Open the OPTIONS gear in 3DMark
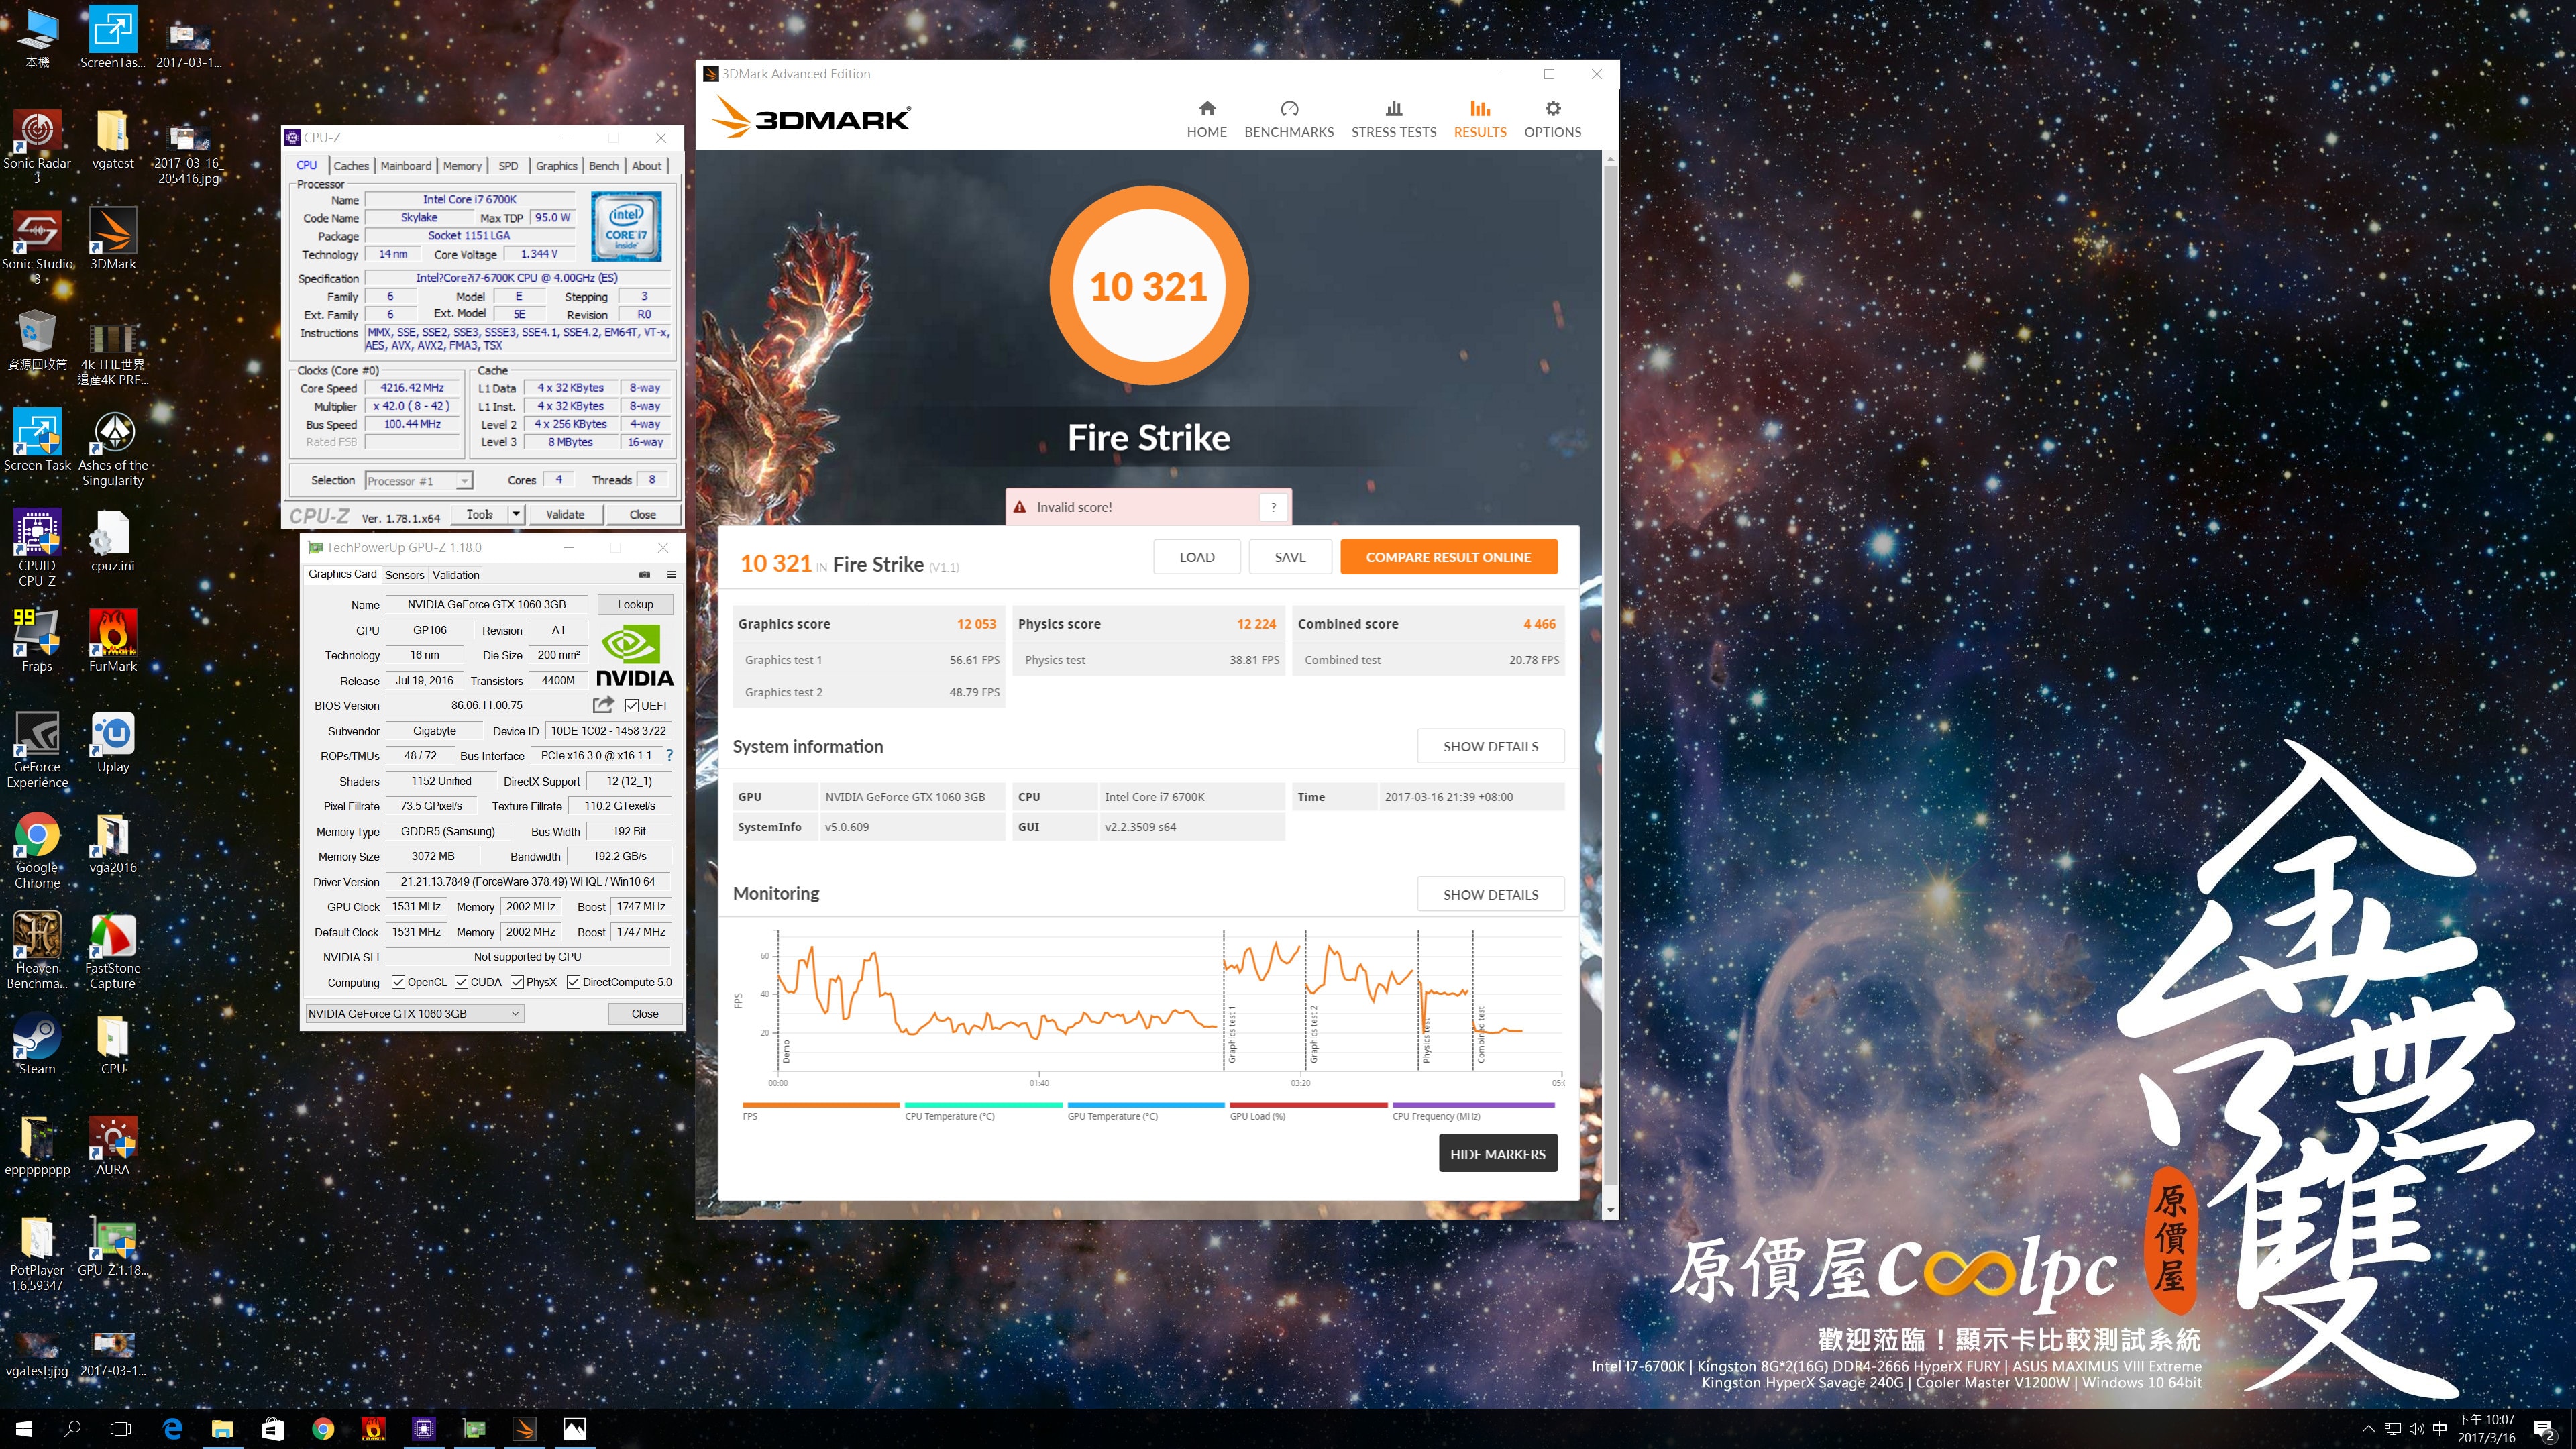 pyautogui.click(x=1552, y=119)
